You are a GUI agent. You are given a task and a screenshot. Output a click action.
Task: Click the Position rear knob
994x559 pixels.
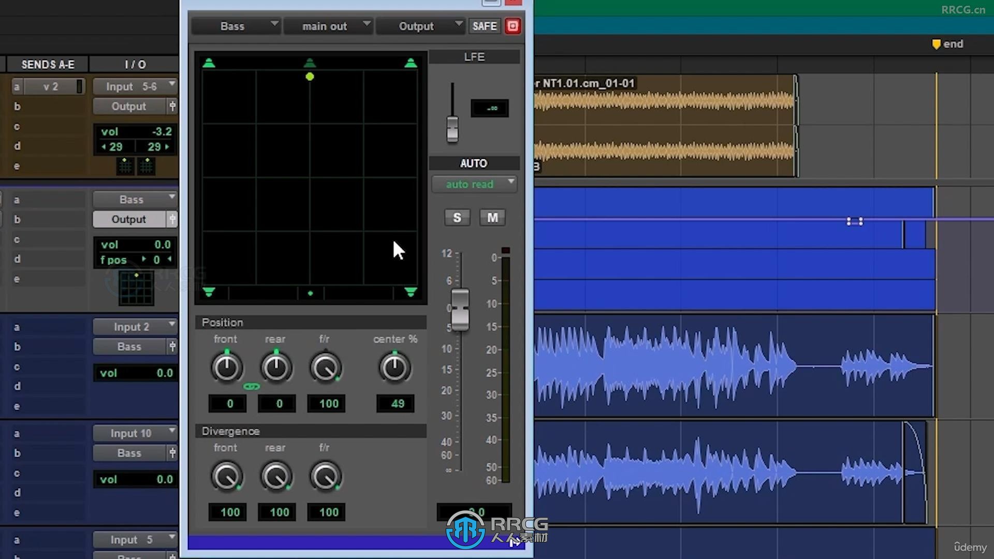click(x=276, y=367)
